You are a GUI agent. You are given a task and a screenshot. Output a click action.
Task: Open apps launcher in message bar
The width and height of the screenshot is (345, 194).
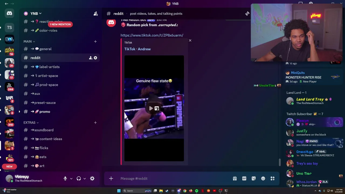pyautogui.click(x=272, y=178)
